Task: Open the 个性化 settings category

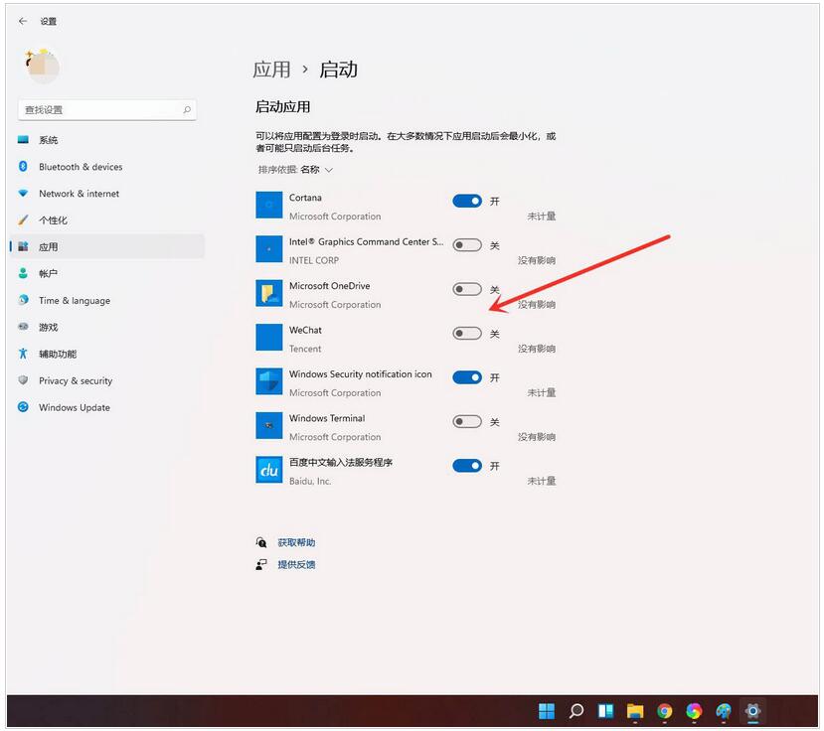Action: tap(107, 220)
